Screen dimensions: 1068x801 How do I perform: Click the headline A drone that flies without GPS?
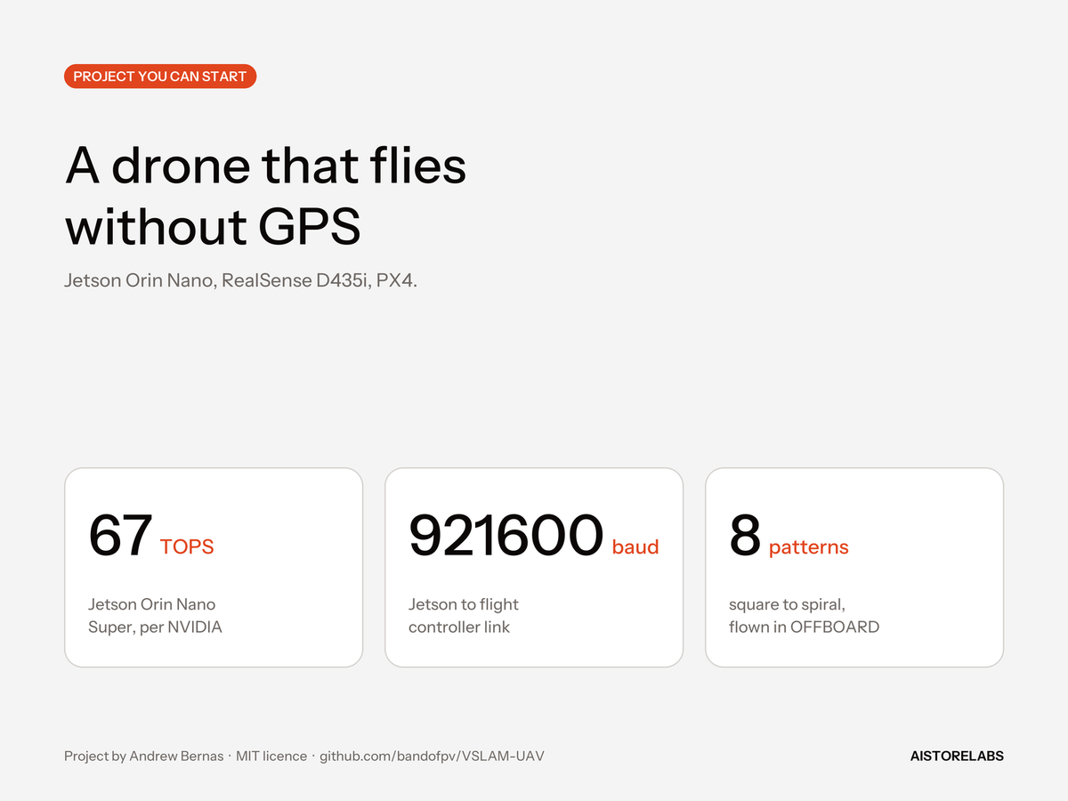266,196
